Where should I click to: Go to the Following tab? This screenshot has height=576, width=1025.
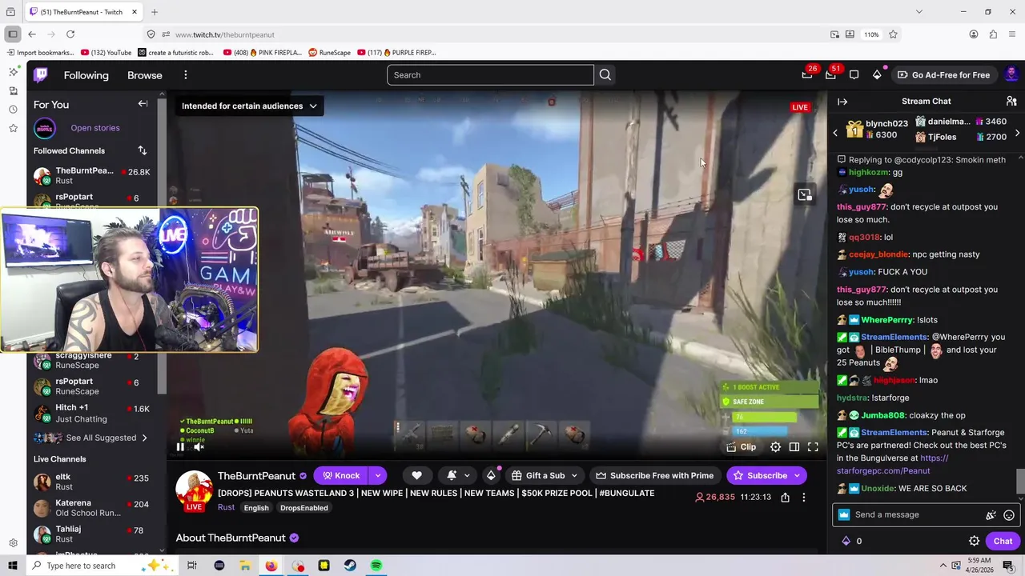86,75
